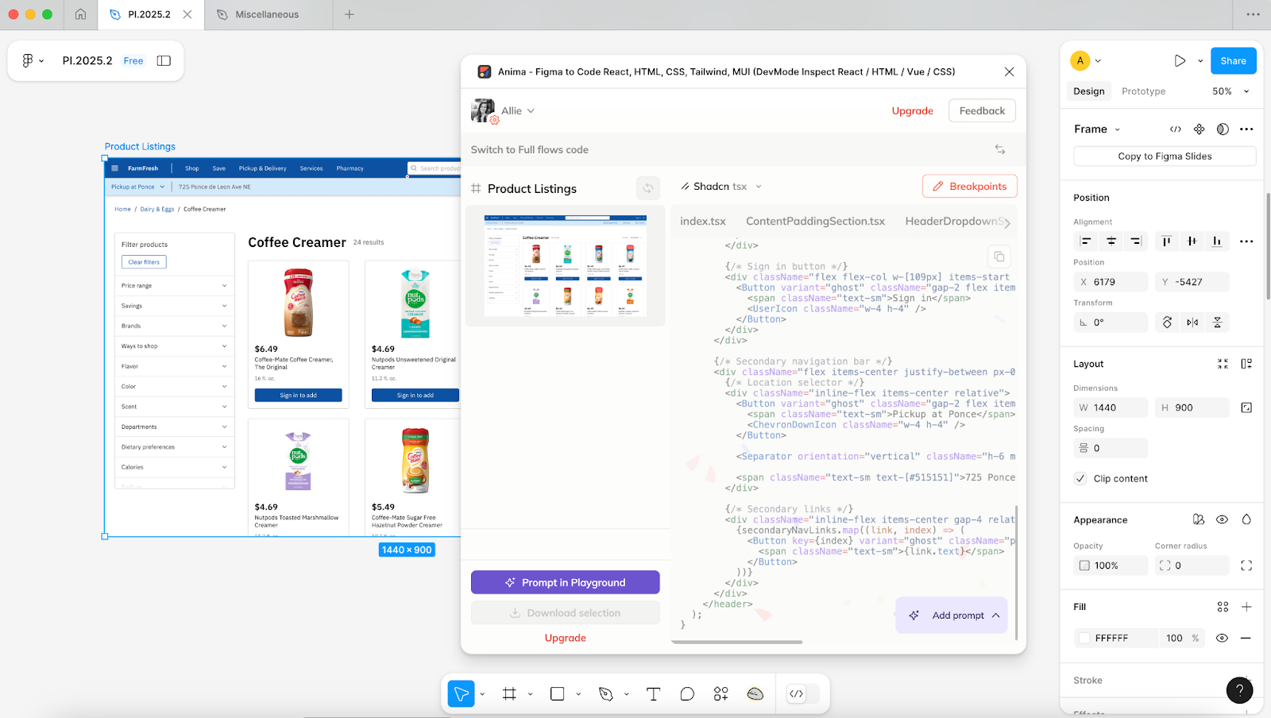Click the Share button
1271x718 pixels.
point(1233,60)
